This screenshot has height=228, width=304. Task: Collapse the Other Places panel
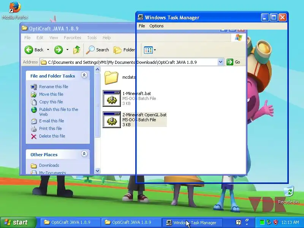coord(84,154)
